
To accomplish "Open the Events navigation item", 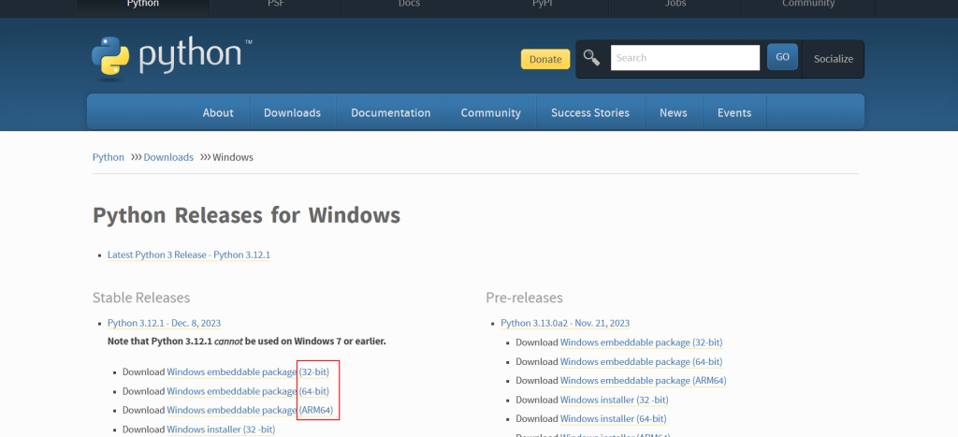I will tap(733, 112).
